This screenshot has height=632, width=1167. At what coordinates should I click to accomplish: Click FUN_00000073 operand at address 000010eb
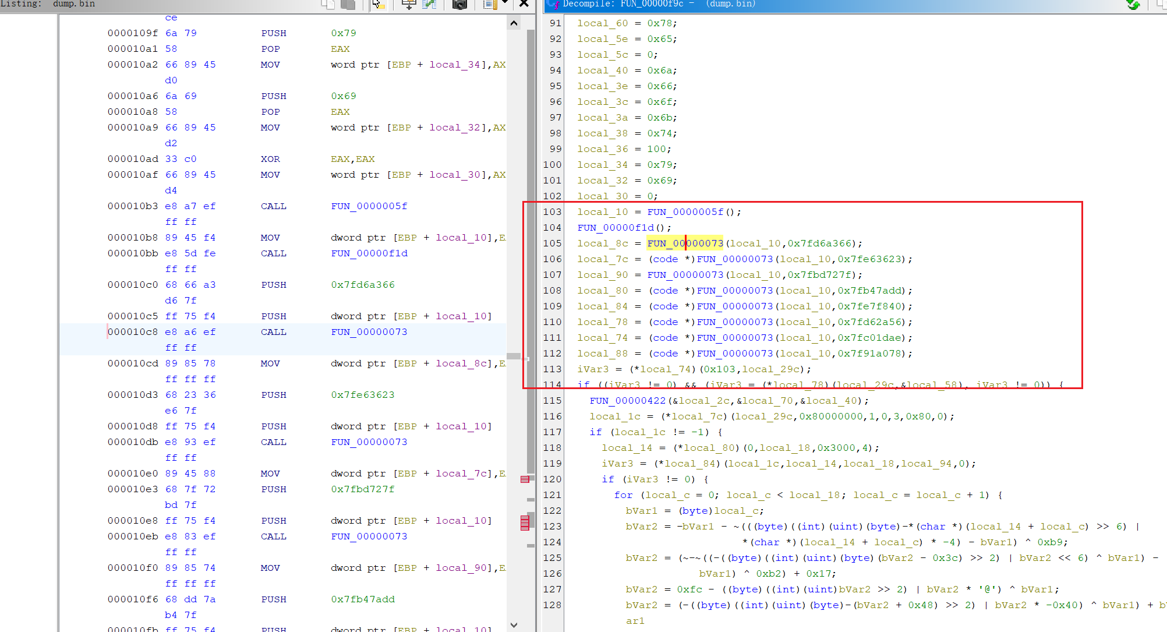pyautogui.click(x=369, y=536)
